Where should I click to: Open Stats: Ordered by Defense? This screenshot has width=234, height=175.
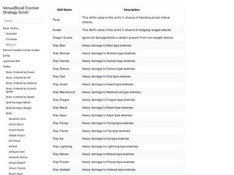click(21, 83)
